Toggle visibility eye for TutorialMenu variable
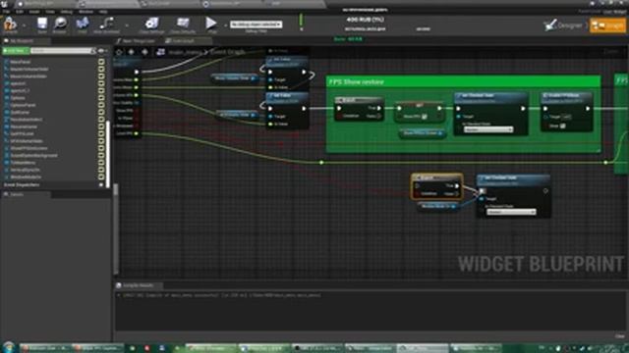629x353 pixels. tap(101, 163)
